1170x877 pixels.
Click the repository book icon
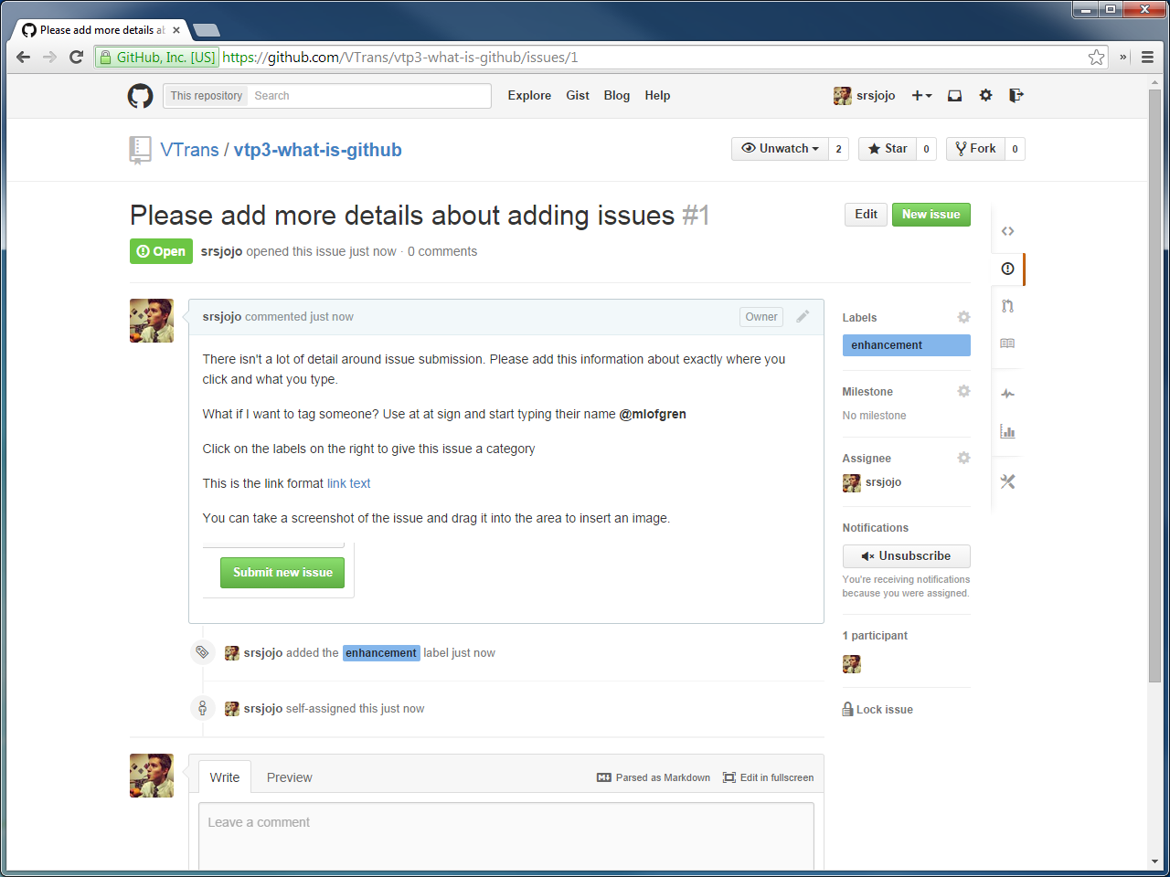[140, 150]
